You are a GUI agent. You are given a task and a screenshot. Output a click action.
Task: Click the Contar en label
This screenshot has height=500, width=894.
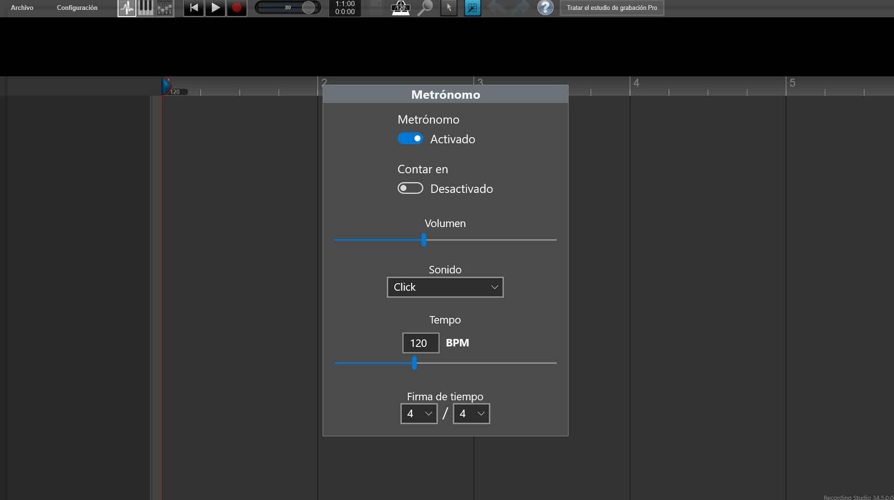pyautogui.click(x=423, y=169)
